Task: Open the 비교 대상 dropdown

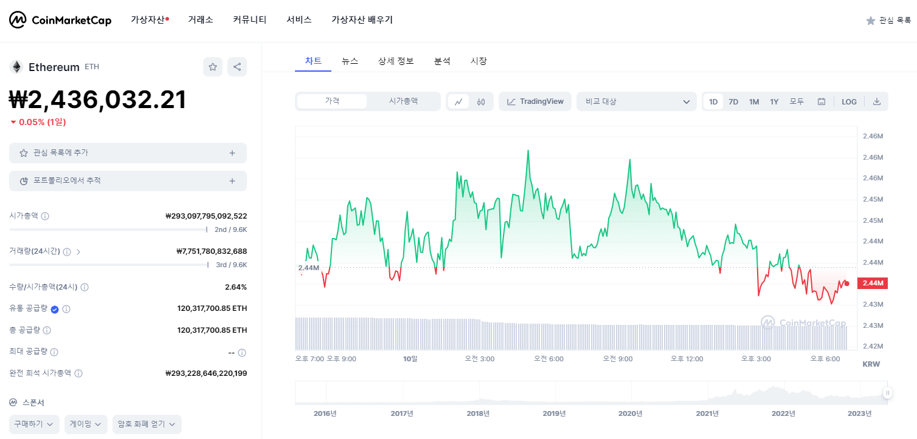Action: click(637, 101)
